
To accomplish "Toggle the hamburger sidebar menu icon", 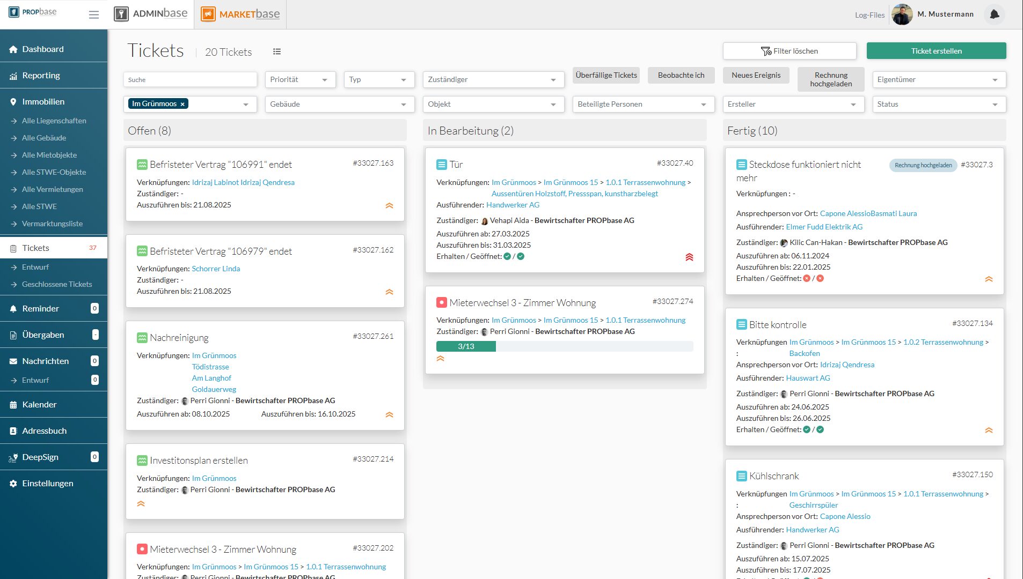I will point(94,14).
